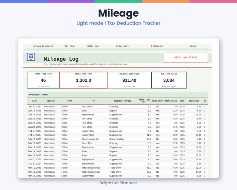237x190 pixels.
Task: Click Bank destination in Jan 13 row
Action: tap(84, 111)
